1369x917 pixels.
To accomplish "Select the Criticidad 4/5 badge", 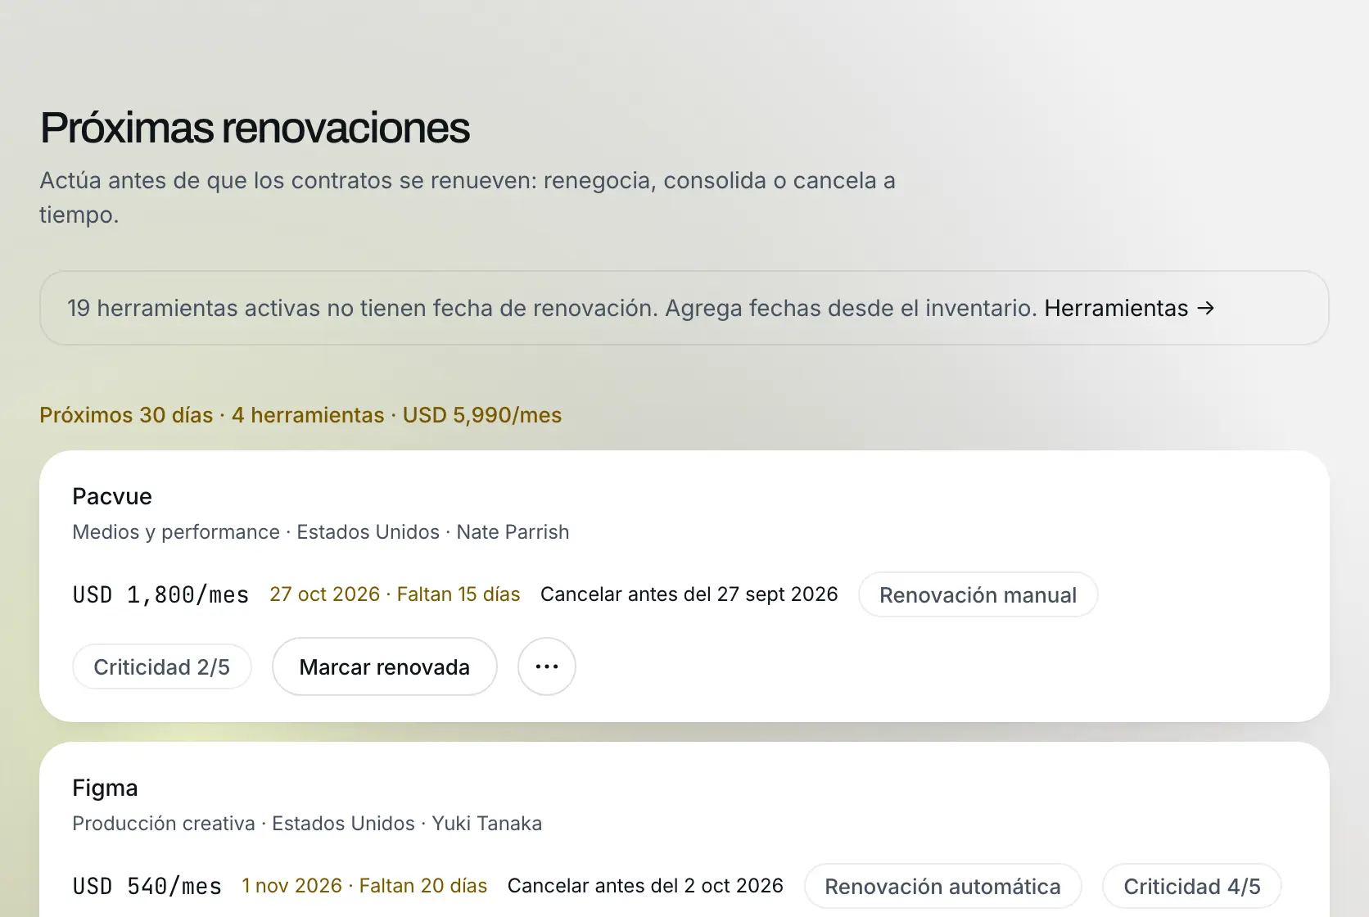I will tap(1191, 886).
